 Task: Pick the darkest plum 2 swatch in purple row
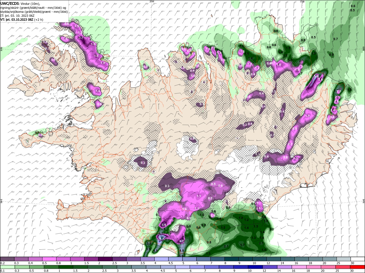click(x=105, y=259)
